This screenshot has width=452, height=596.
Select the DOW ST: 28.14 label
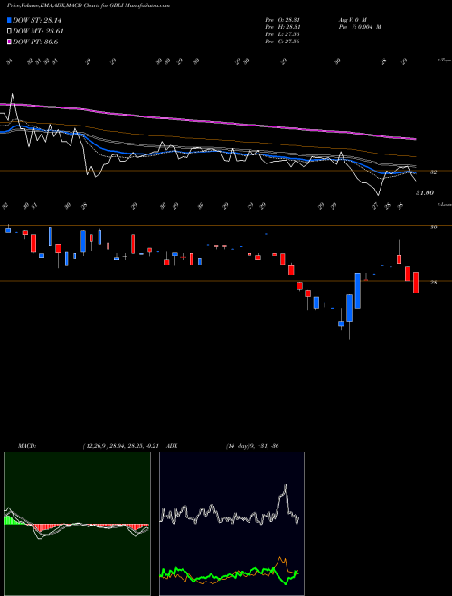[37, 21]
